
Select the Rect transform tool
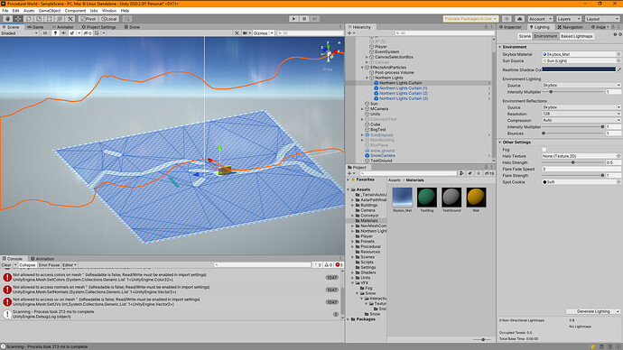click(x=50, y=19)
